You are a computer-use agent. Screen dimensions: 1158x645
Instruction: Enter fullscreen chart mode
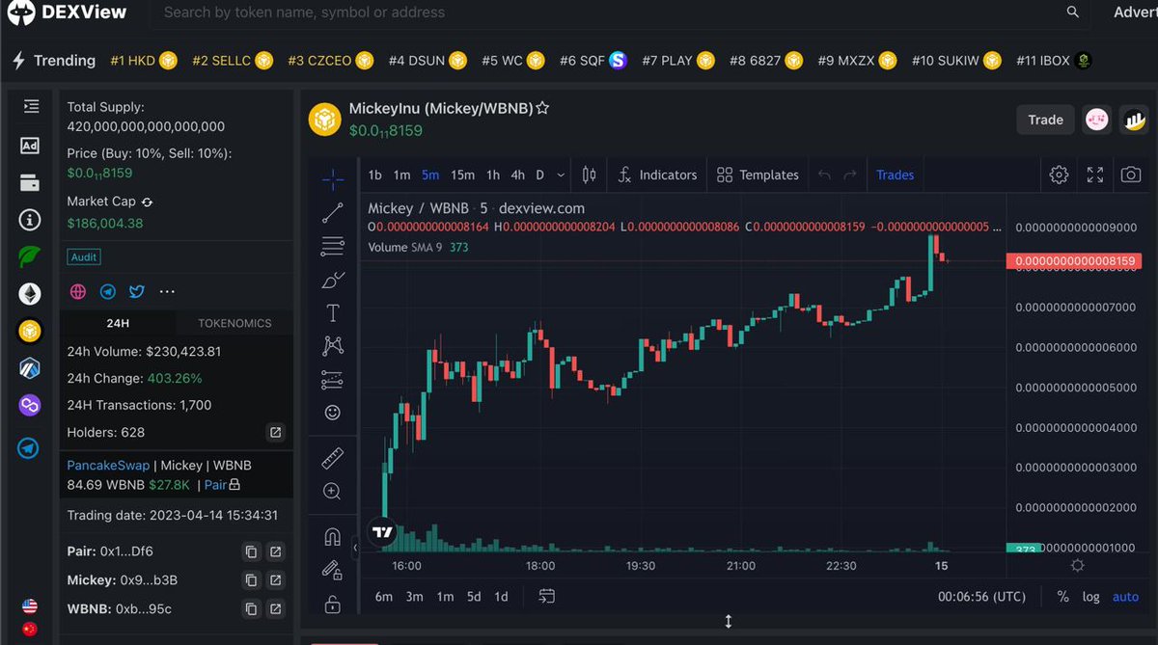tap(1095, 175)
